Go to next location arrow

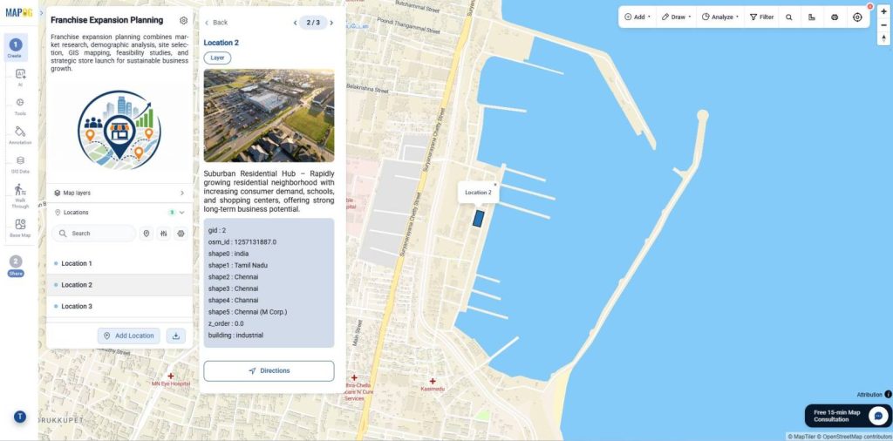click(x=331, y=23)
